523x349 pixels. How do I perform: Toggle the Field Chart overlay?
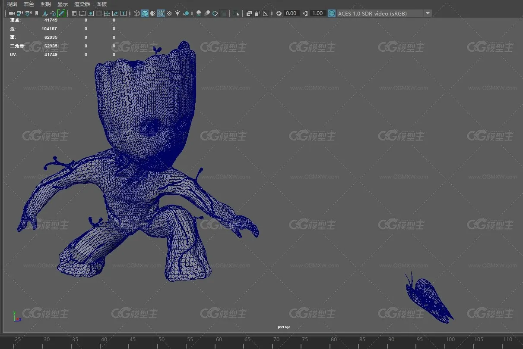[107, 13]
